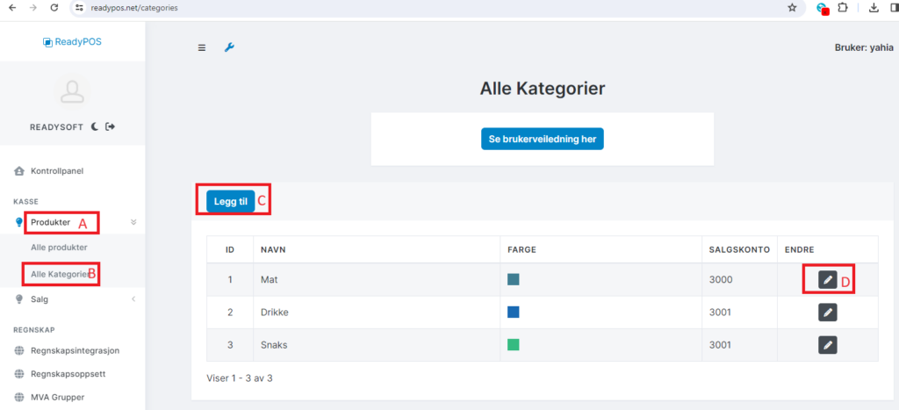Image resolution: width=899 pixels, height=410 pixels.
Task: Click the browser forward arrow
Action: (33, 8)
